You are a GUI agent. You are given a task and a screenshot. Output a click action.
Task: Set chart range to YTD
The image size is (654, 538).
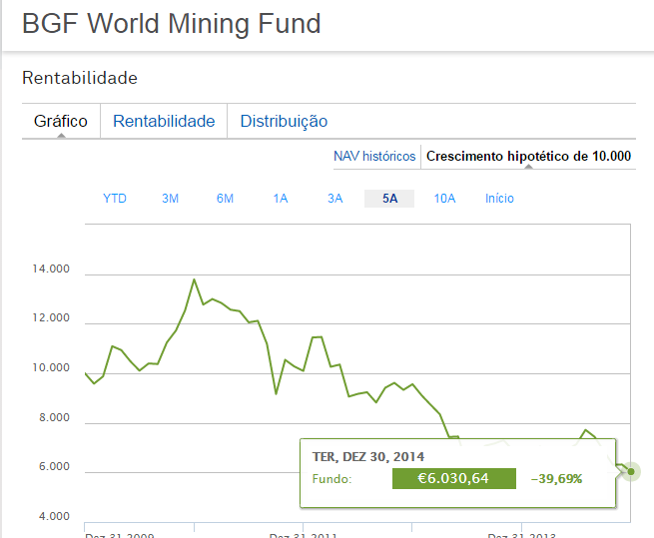coord(115,198)
